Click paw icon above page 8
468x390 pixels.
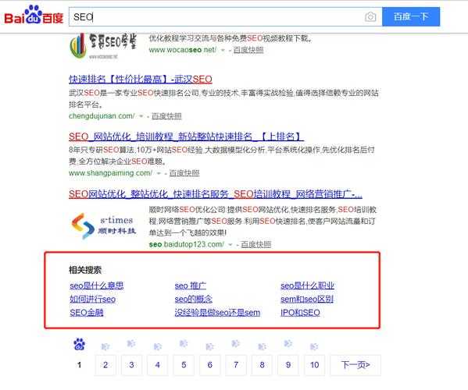pos(262,347)
